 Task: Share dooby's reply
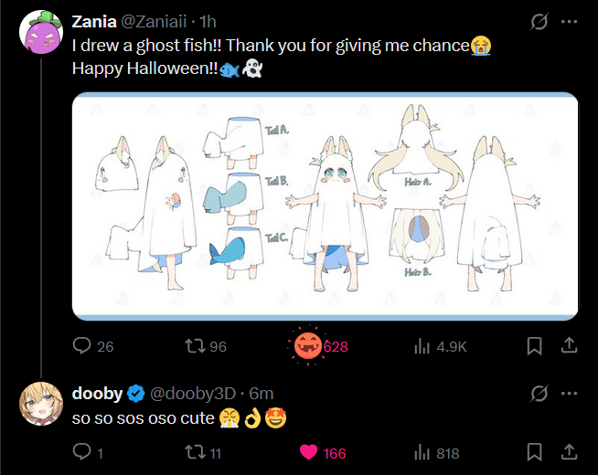click(x=569, y=452)
